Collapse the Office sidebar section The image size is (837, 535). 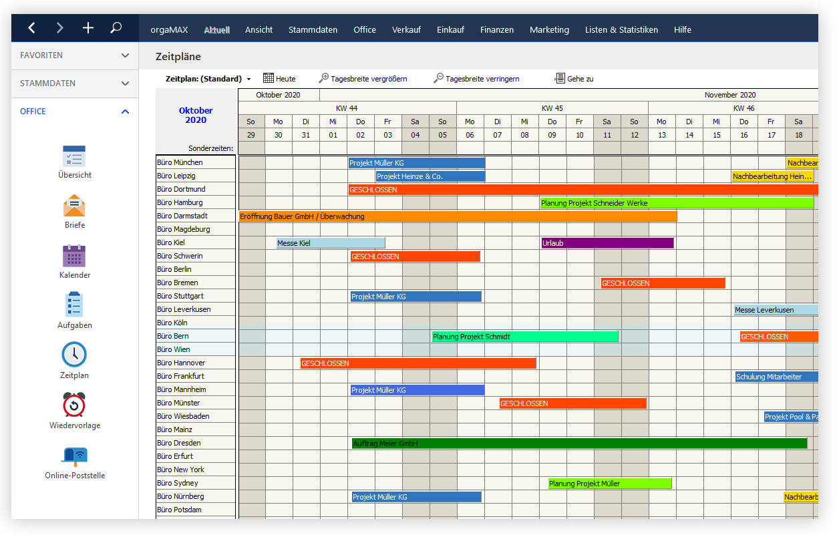125,112
